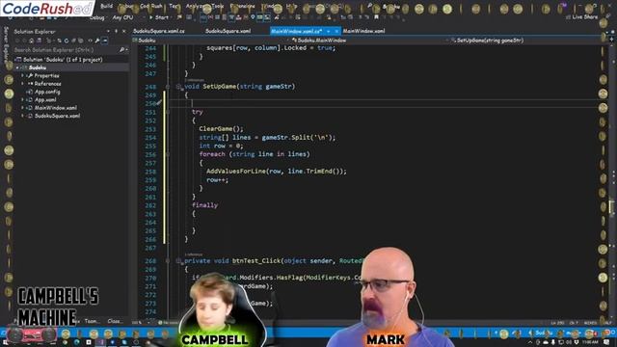Collapse the Sudoku project node

(x=17, y=67)
